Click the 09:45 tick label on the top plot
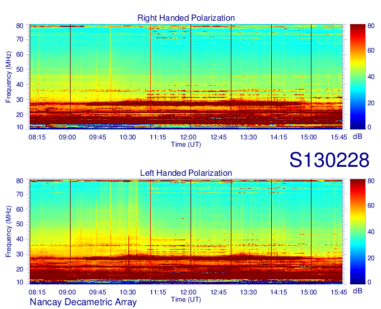The height and width of the screenshot is (309, 381). (97, 137)
